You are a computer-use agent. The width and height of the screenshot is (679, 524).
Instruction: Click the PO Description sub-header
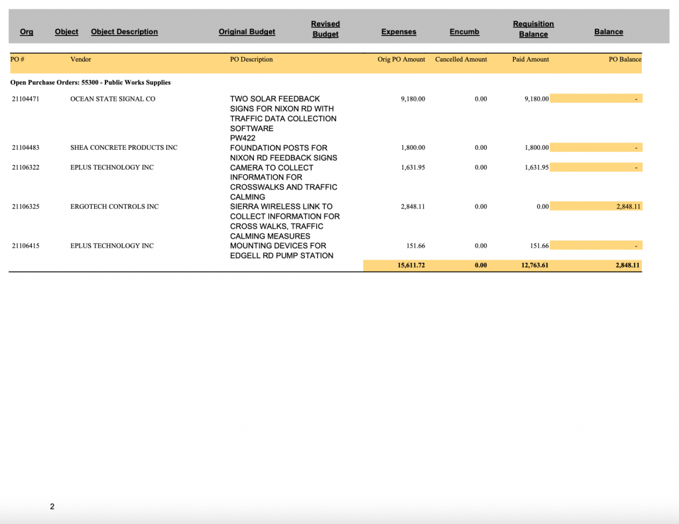251,60
